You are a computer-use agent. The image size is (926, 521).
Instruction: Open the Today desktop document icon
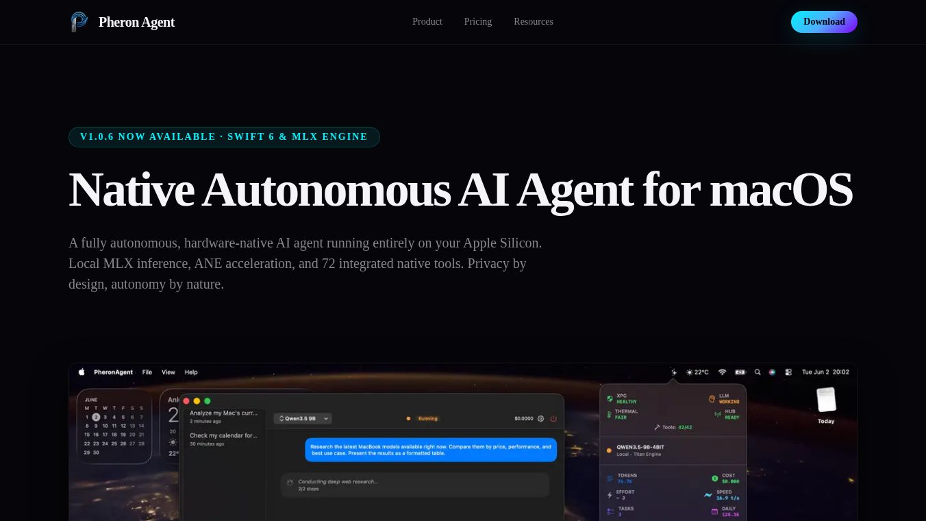[x=826, y=400]
